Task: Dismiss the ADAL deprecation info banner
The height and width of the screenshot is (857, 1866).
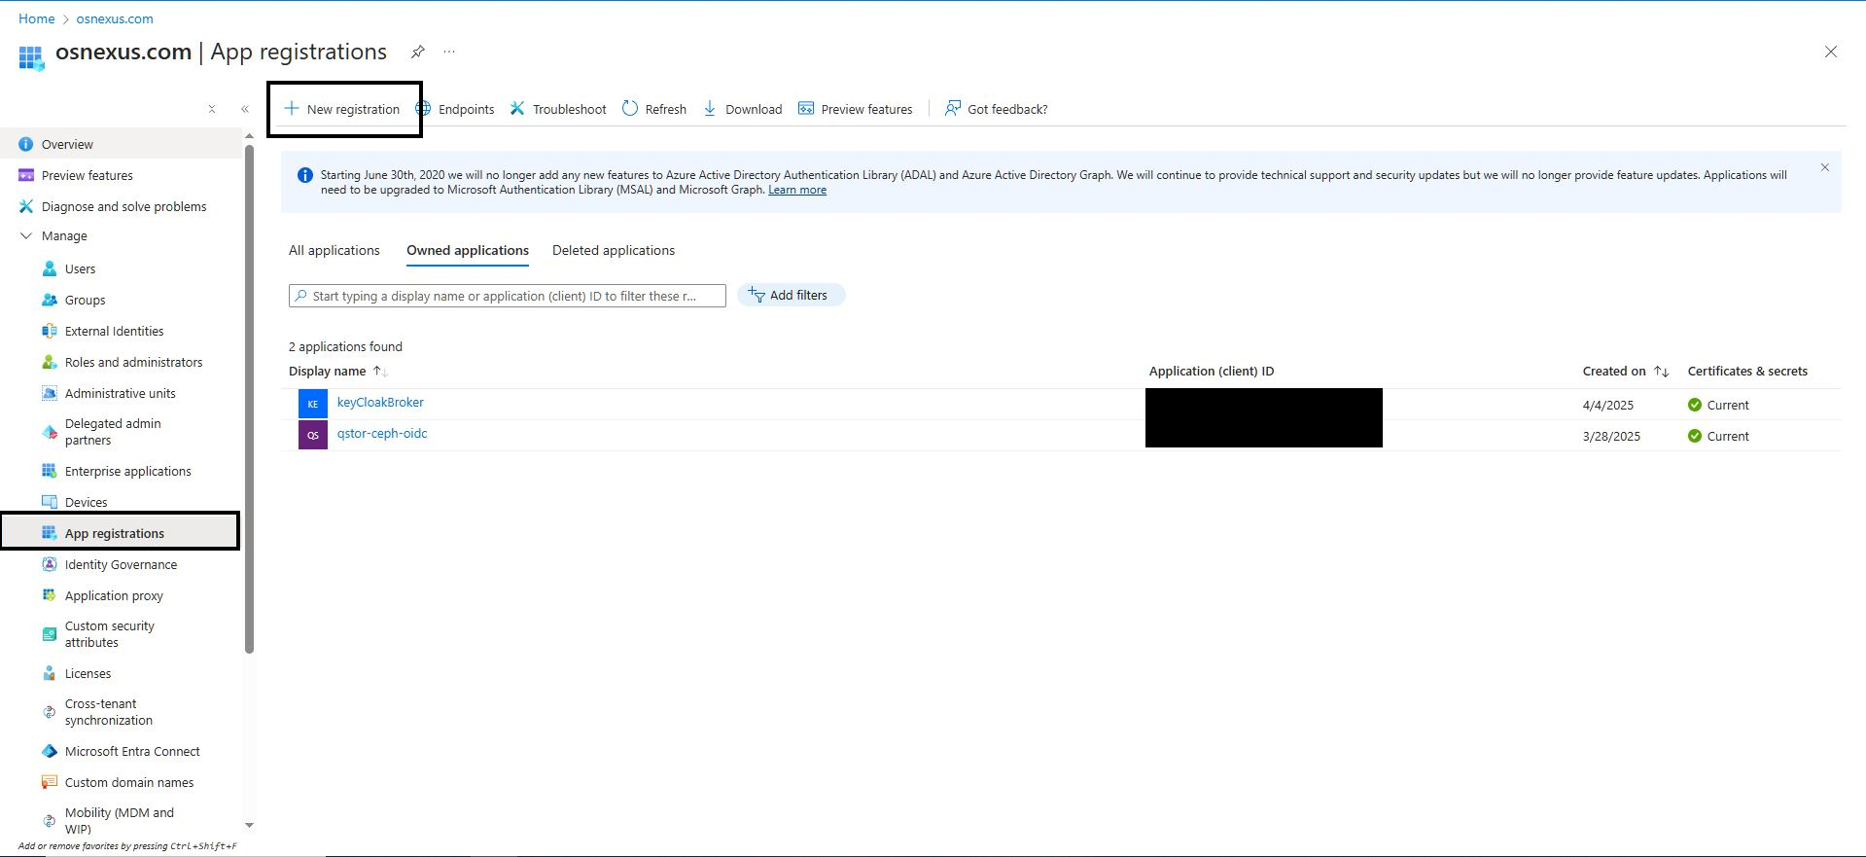Action: (x=1825, y=167)
